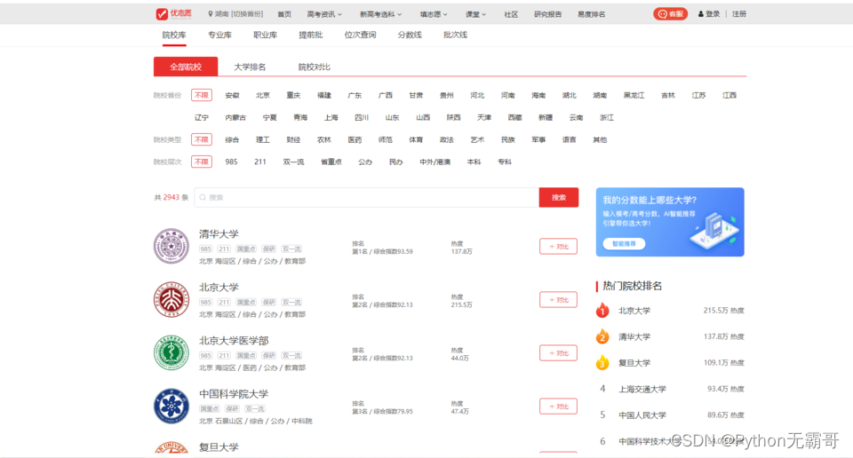Viewport: 853px width, 458px height.
Task: Select 不限 in the 院校类型 row
Action: [x=202, y=139]
